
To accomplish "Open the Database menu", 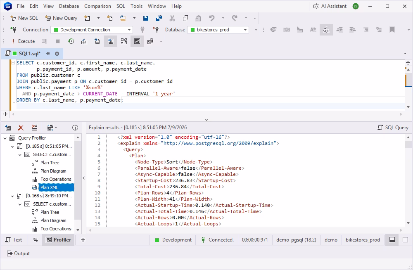I will 69,6.
